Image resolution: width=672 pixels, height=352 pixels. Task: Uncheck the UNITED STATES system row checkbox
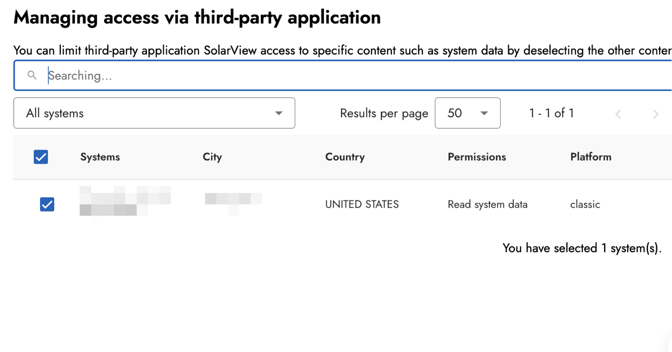tap(47, 204)
